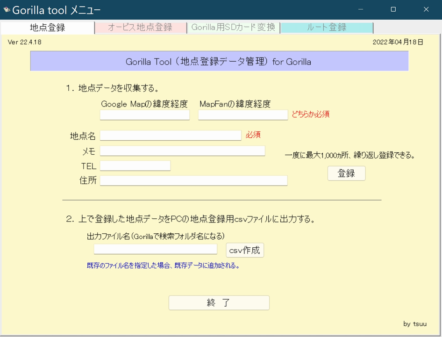Image resolution: width=442 pixels, height=337 pixels.
Task: Select the Gorilla用SDカード変換 tab
Action: pyautogui.click(x=233, y=28)
